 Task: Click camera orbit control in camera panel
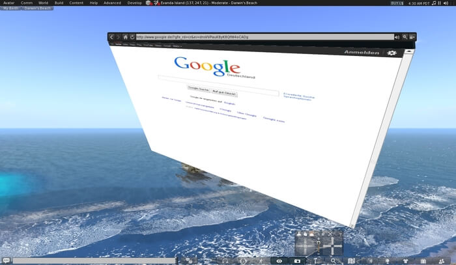(x=306, y=247)
